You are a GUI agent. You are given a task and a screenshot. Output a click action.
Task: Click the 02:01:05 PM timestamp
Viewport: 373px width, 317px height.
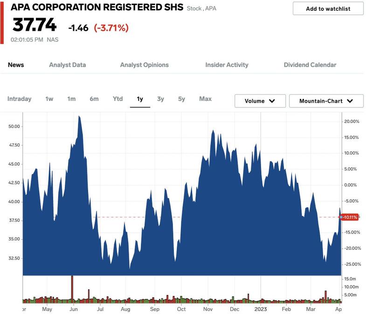(27, 40)
